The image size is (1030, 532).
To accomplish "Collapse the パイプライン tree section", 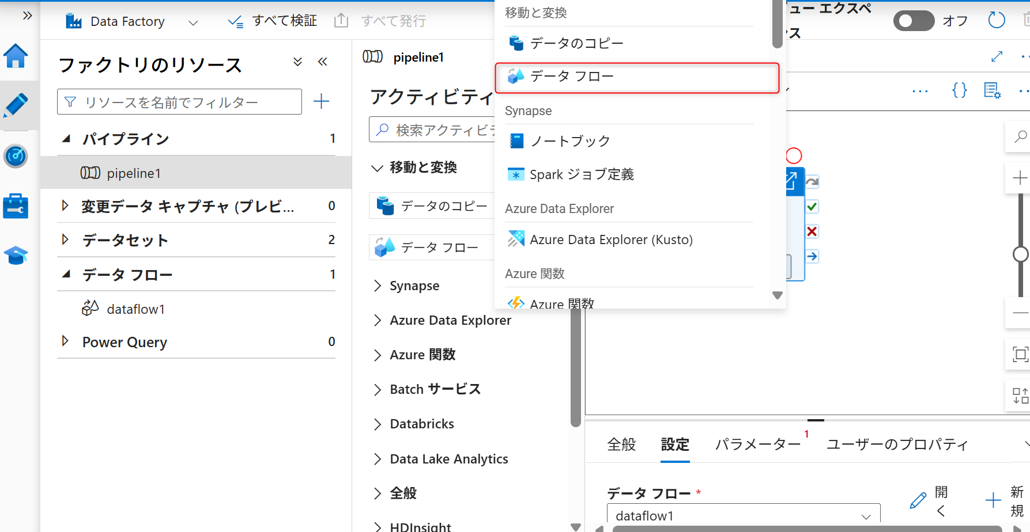I will [x=66, y=139].
